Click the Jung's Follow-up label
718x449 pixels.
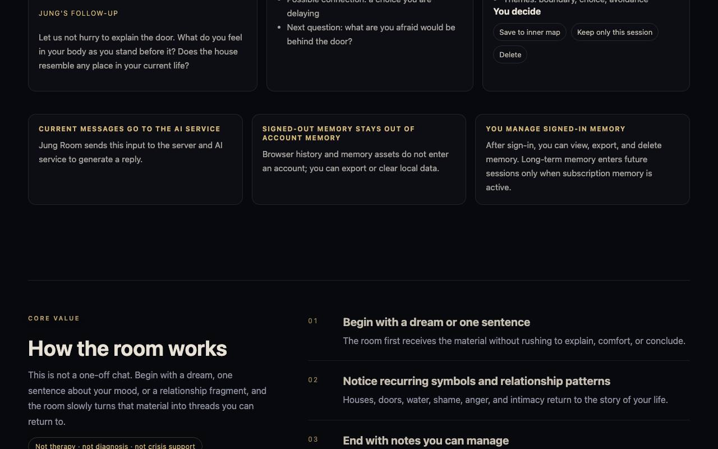[x=79, y=13]
